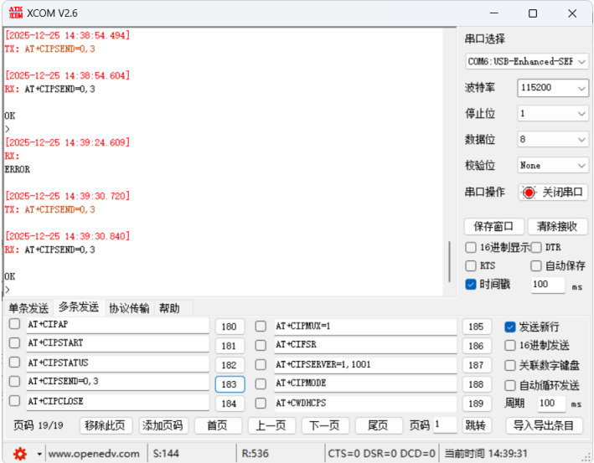The image size is (594, 463).
Task: Click the 页码 page number input field
Action: coord(445,425)
